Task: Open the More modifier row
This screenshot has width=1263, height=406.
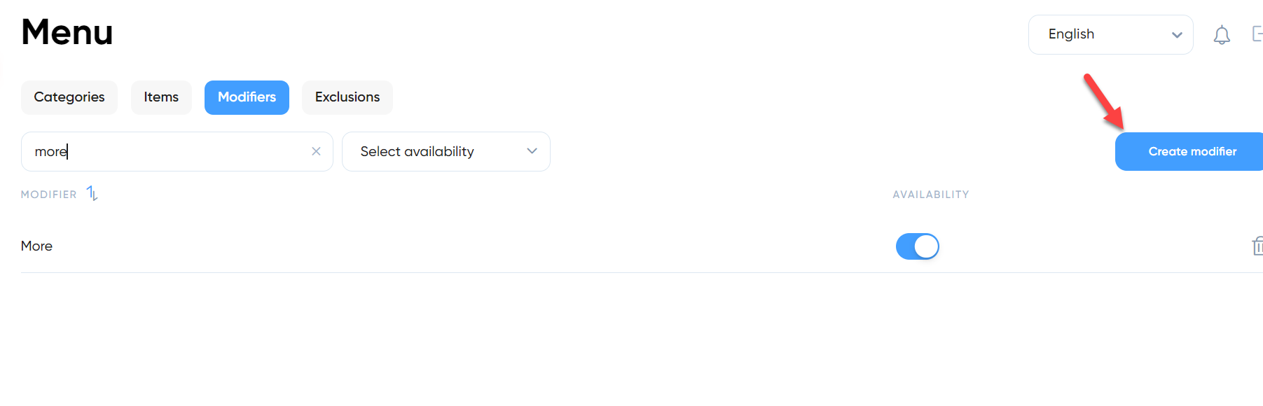Action: click(x=36, y=246)
